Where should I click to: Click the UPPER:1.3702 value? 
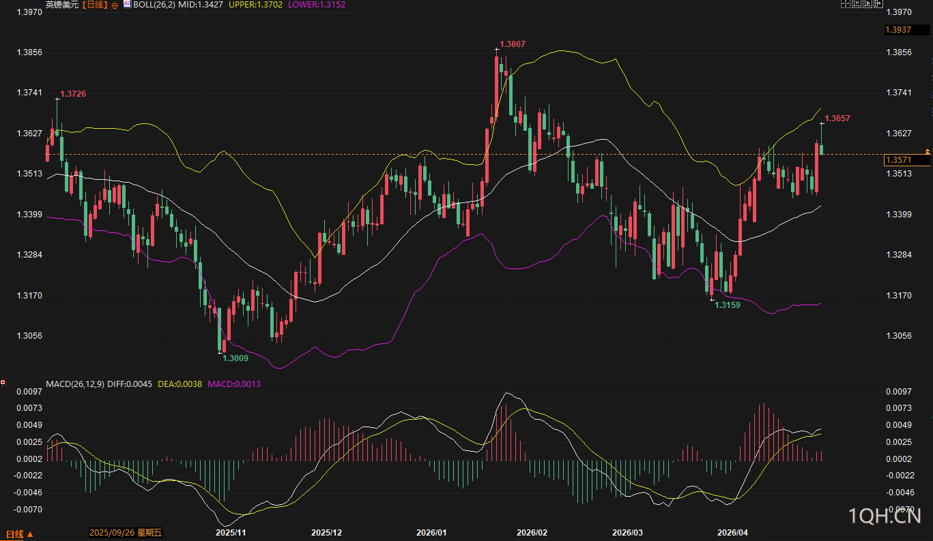point(254,4)
